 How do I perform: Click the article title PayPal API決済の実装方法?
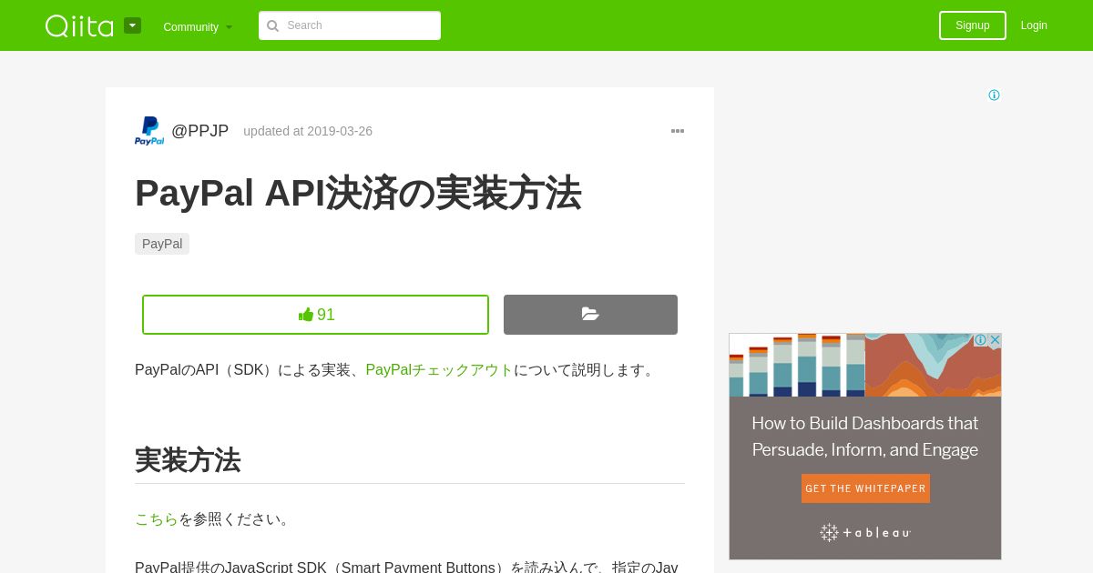(x=358, y=193)
